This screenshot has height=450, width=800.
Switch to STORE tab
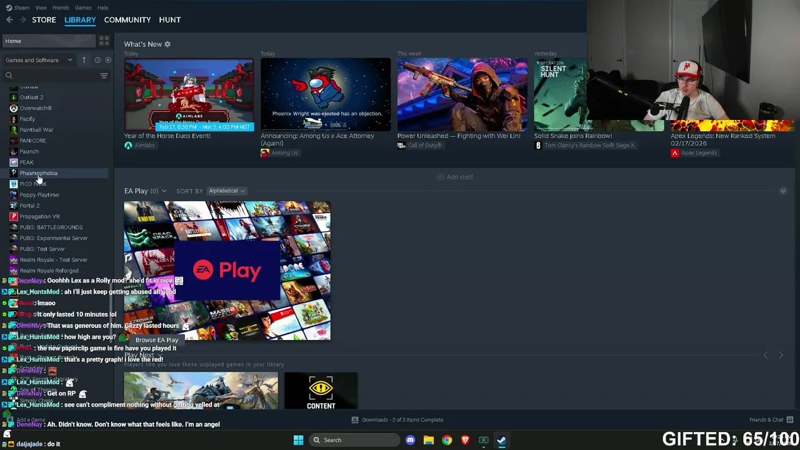[44, 20]
